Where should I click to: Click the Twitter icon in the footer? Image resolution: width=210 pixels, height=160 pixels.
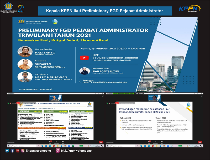pyautogui.click(x=7, y=151)
